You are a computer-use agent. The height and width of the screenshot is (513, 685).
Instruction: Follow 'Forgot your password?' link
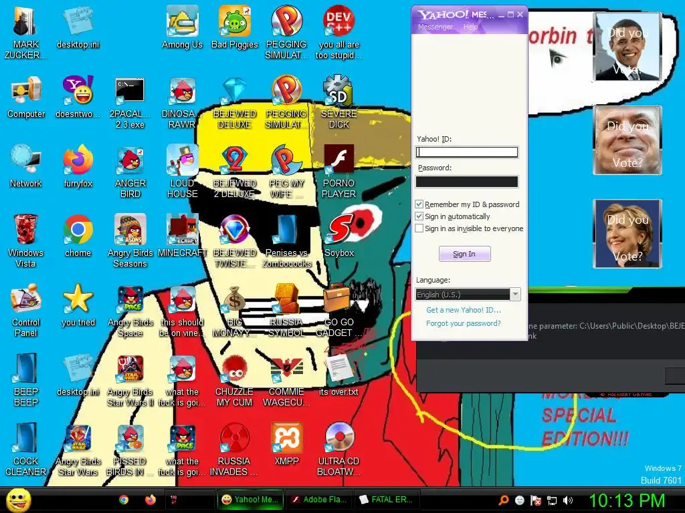(x=464, y=323)
